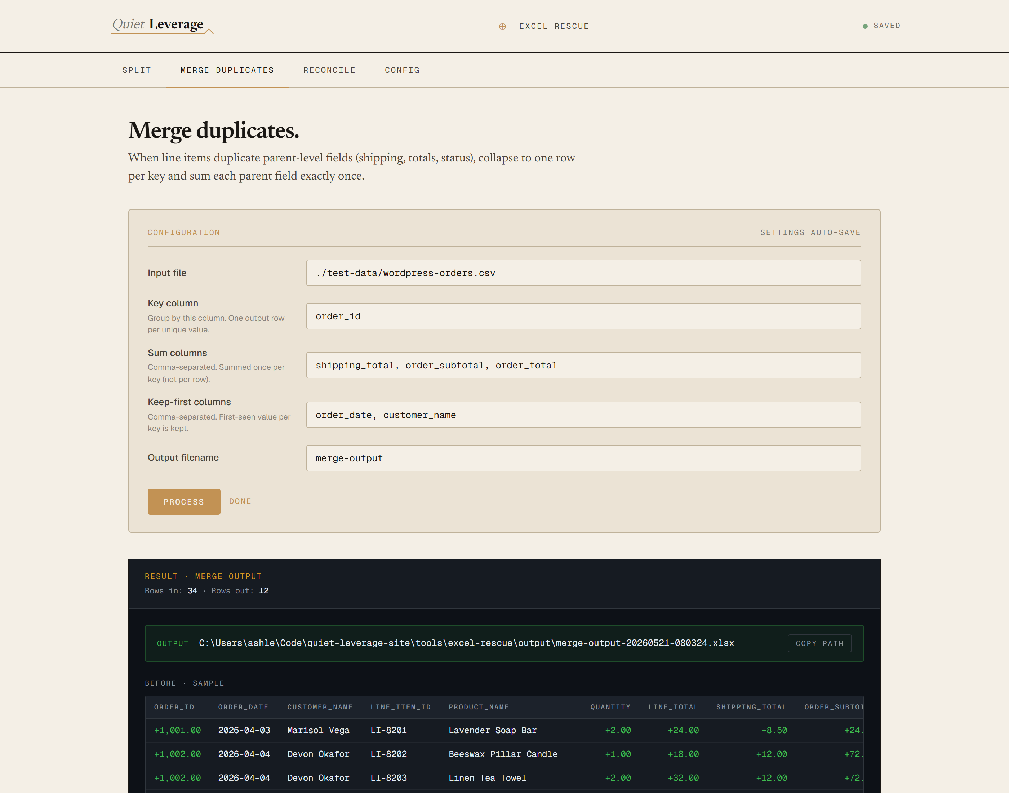Select the Merge Duplicates tab
The height and width of the screenshot is (793, 1009).
pyautogui.click(x=227, y=70)
